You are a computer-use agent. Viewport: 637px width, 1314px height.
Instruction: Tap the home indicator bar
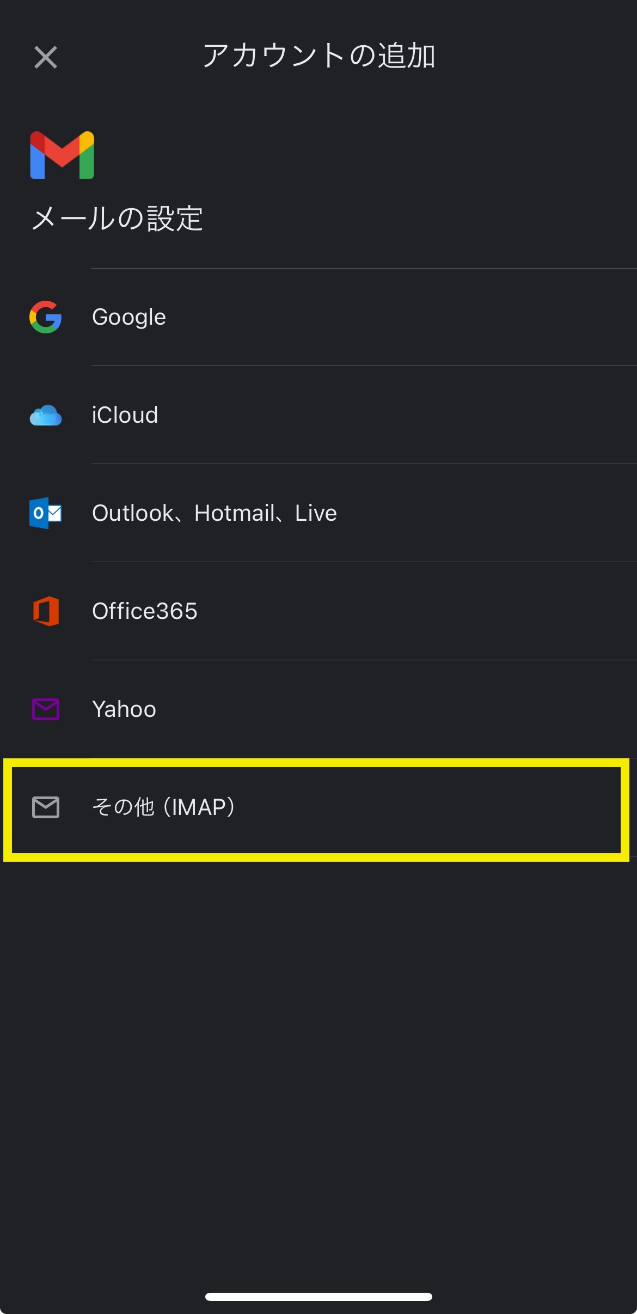coord(318,1297)
